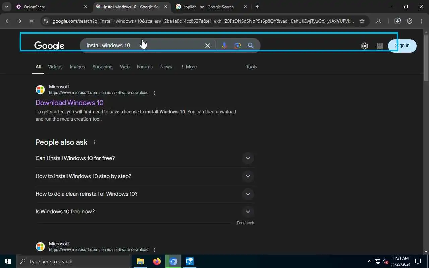Image resolution: width=429 pixels, height=268 pixels.
Task: Open the Chrome profile icon
Action: tap(410, 21)
